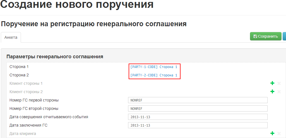Delete Дата клиринга using the X icon
Screen dimensions: 286x138
pyautogui.click(x=279, y=134)
